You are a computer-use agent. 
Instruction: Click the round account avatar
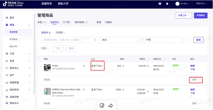[x=177, y=4]
